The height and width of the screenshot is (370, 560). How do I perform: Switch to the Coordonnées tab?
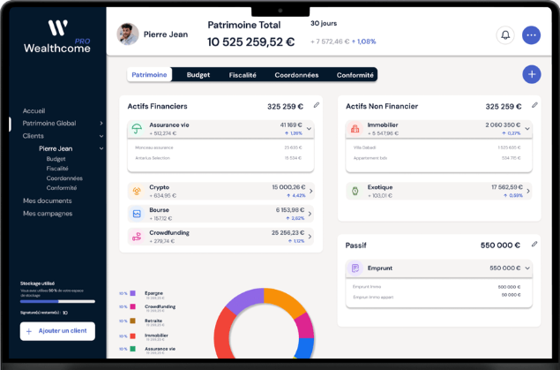[296, 75]
